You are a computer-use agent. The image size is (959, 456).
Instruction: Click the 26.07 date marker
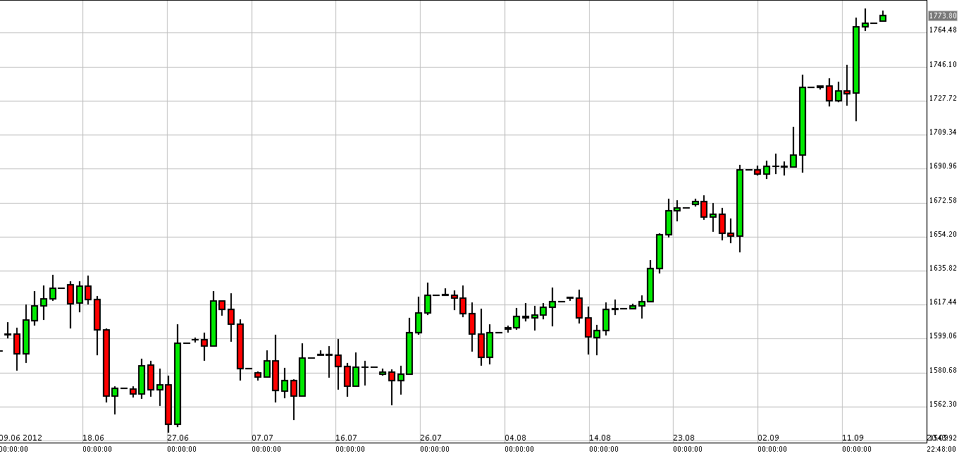tap(431, 437)
